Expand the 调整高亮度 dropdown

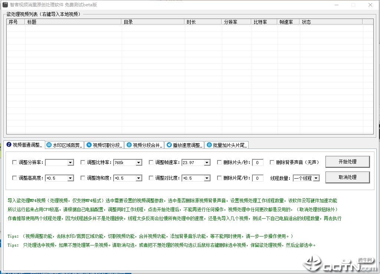pos(70,178)
